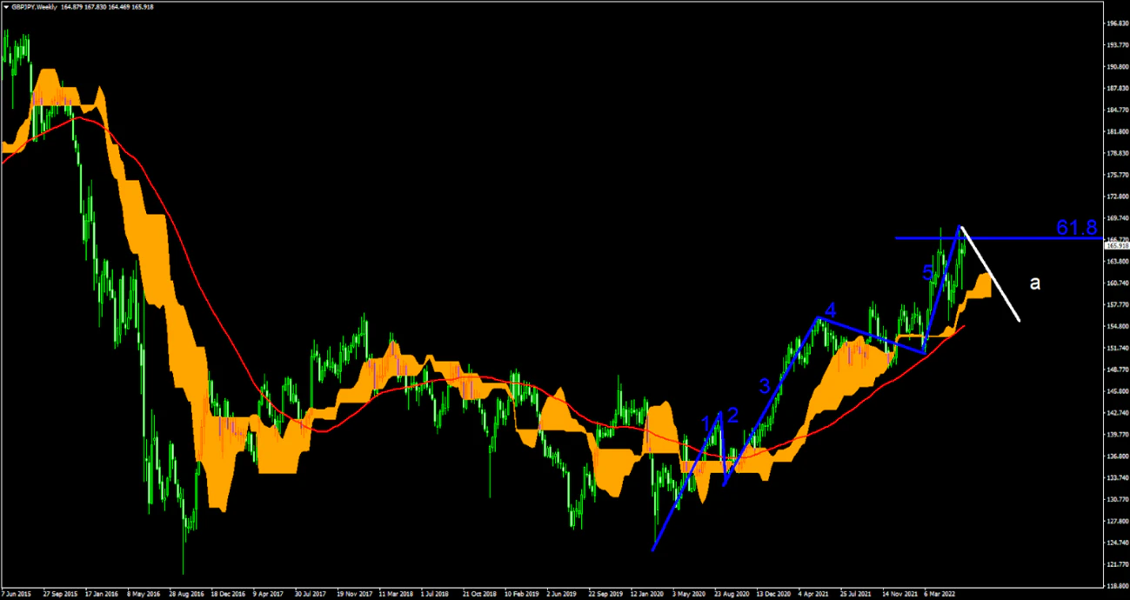
Task: Click the 121.770 price axis label
Action: tap(1116, 564)
